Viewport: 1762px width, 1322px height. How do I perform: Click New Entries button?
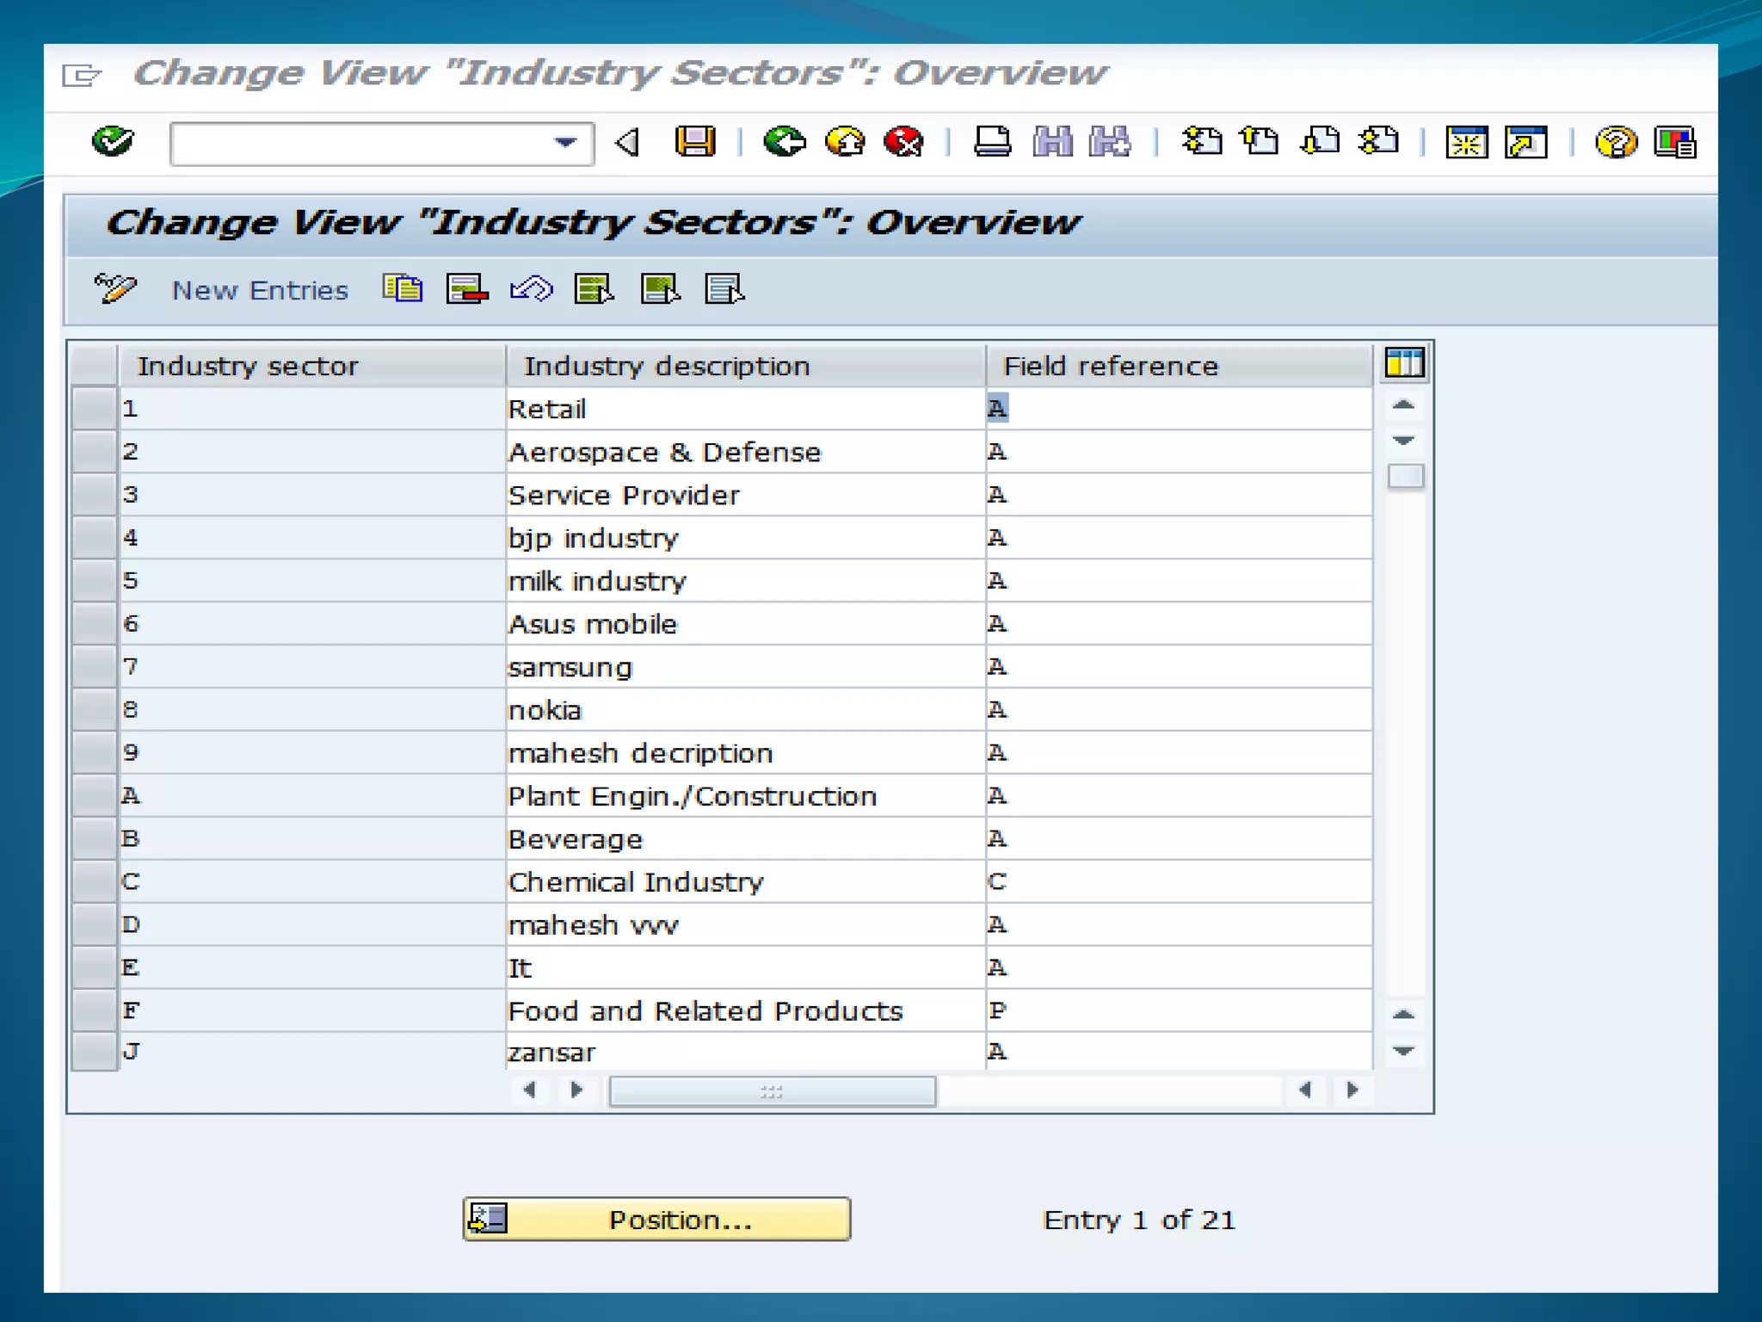coord(260,291)
